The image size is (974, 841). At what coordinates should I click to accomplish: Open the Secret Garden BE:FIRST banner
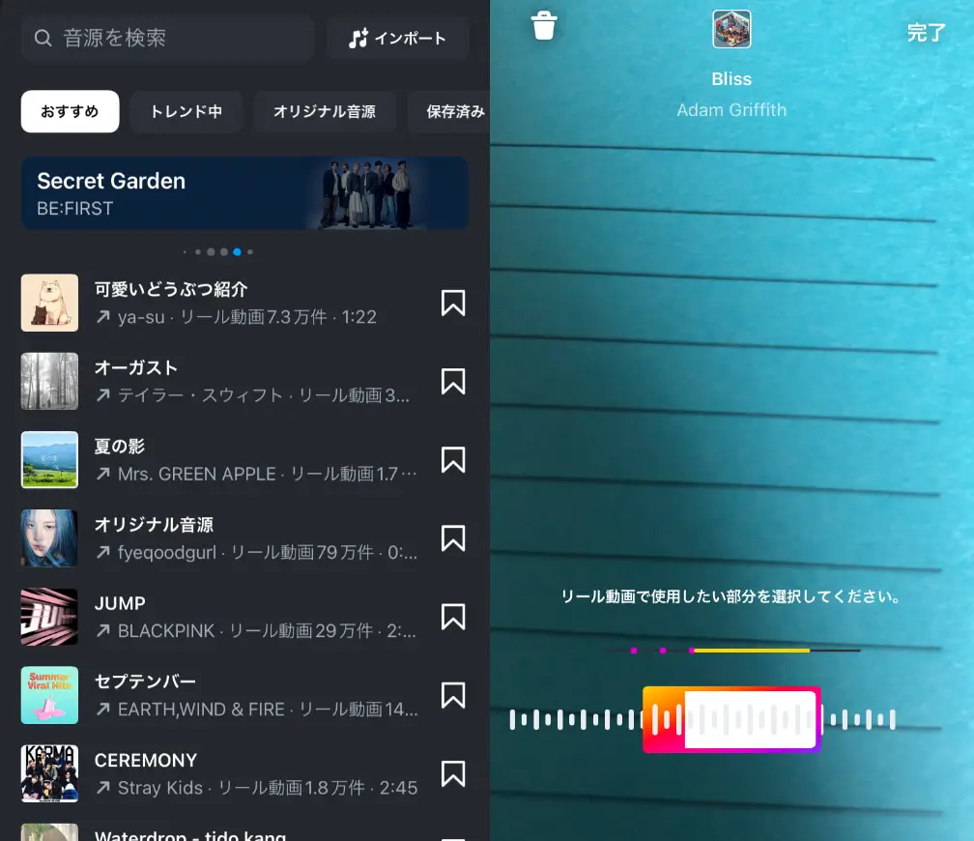244,193
